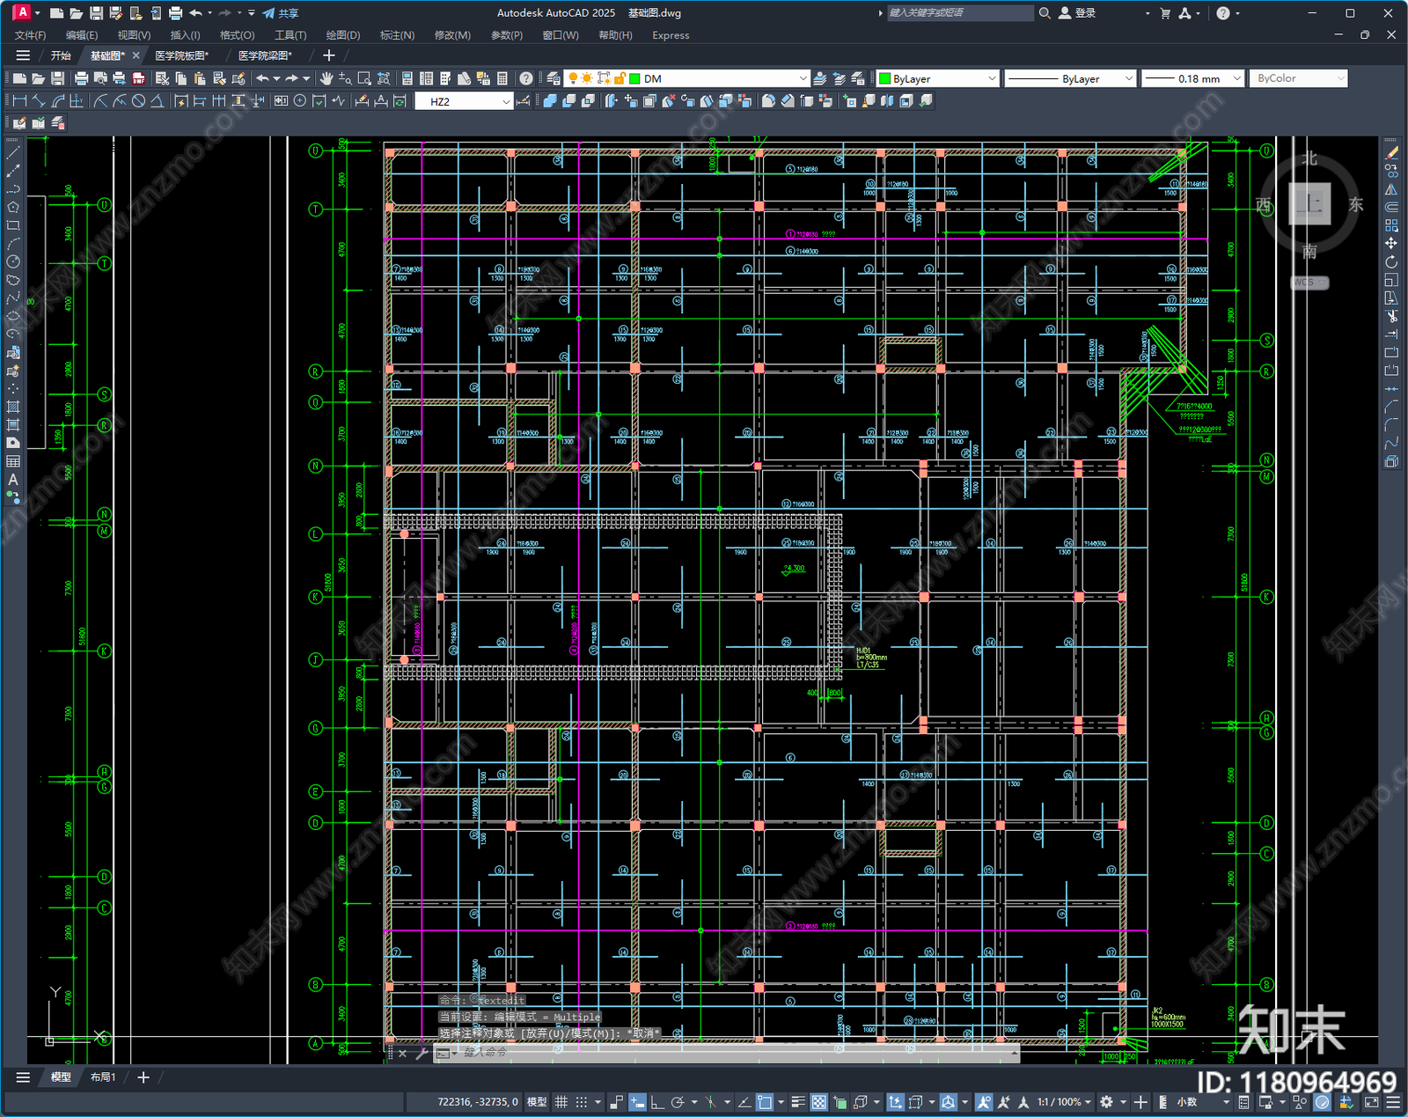Add a new drawing tab with plus button

click(329, 55)
